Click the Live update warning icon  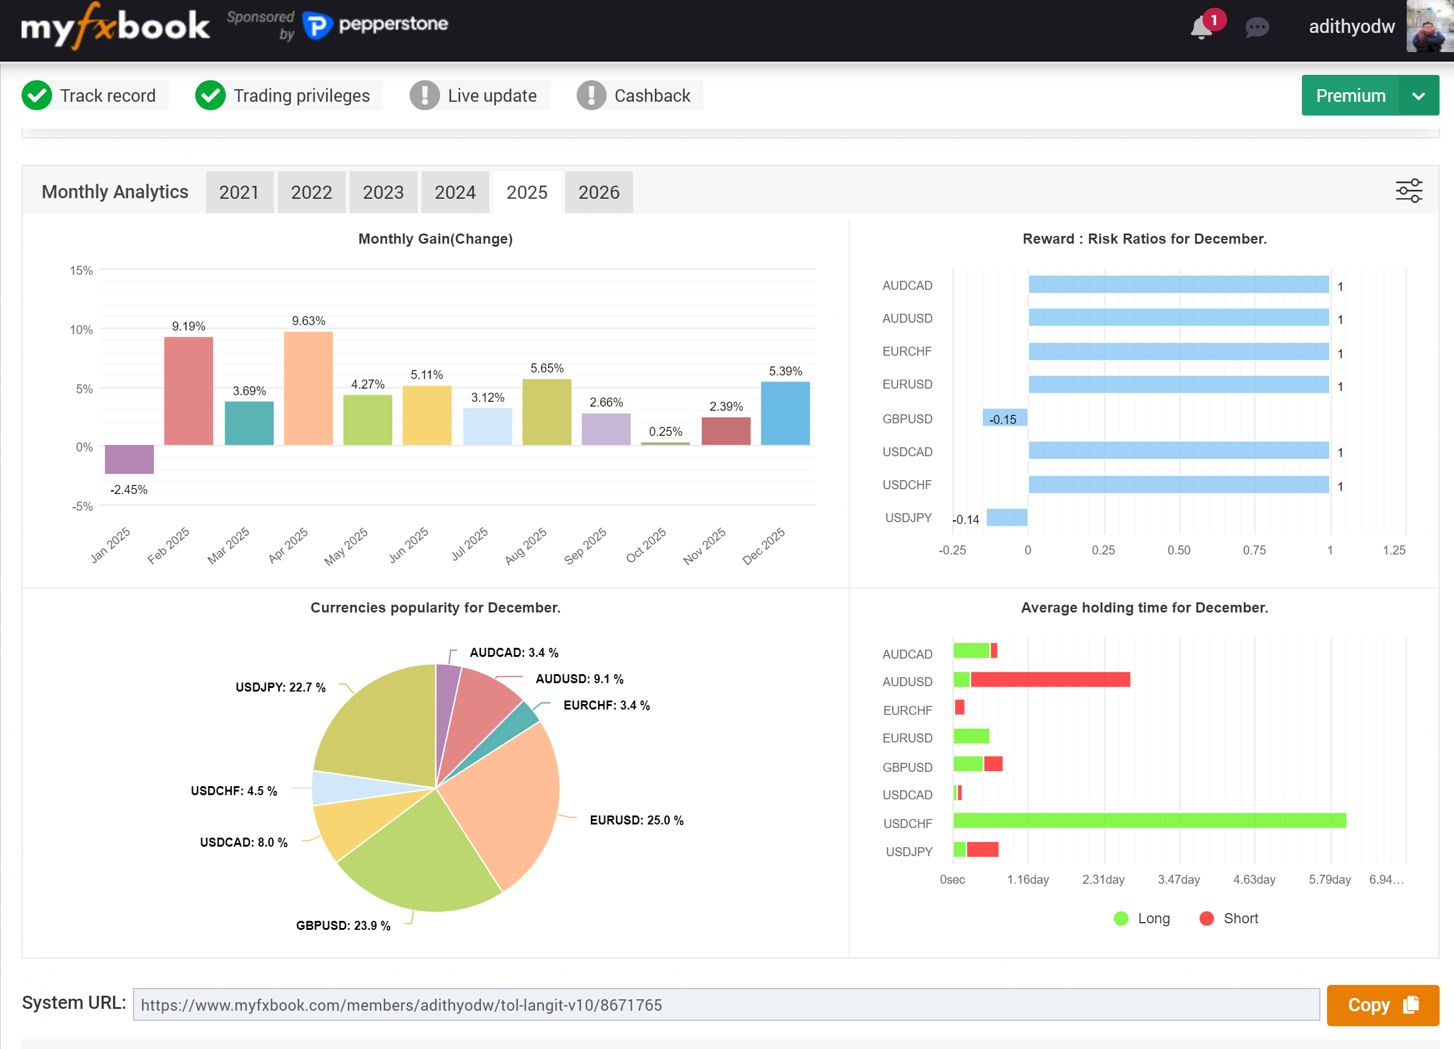[425, 95]
